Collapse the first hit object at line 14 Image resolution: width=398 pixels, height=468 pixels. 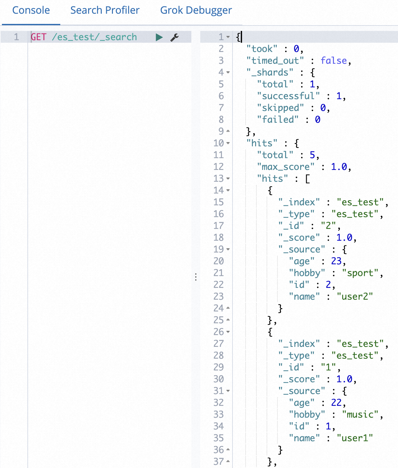coord(228,190)
